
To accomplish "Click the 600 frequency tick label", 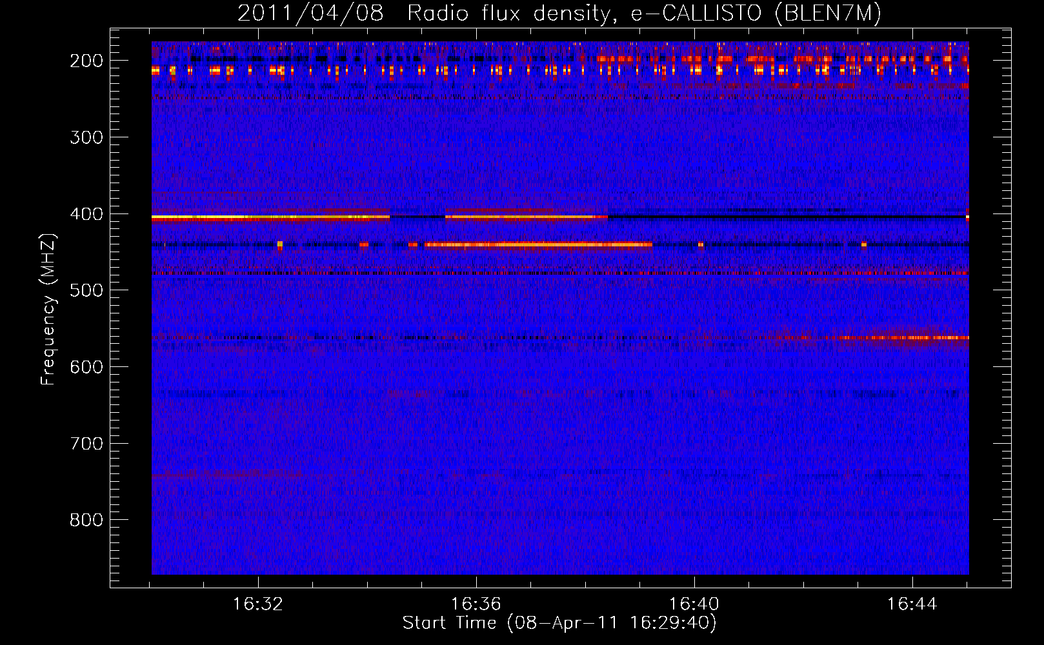I will click(86, 367).
